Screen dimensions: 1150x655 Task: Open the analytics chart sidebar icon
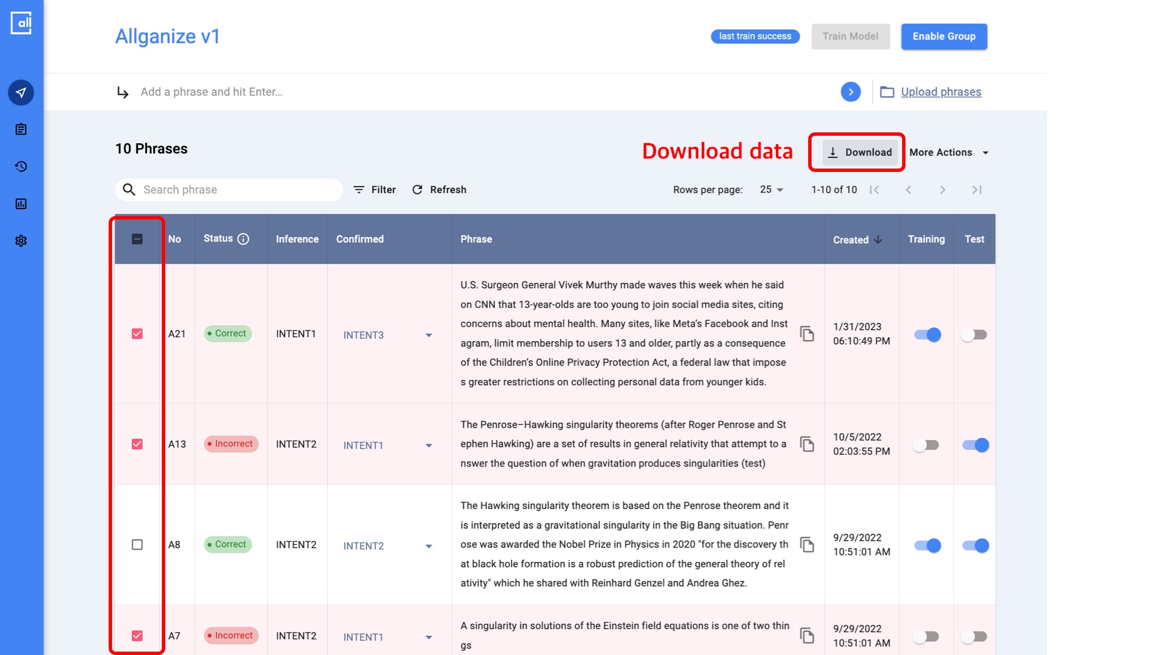point(21,204)
